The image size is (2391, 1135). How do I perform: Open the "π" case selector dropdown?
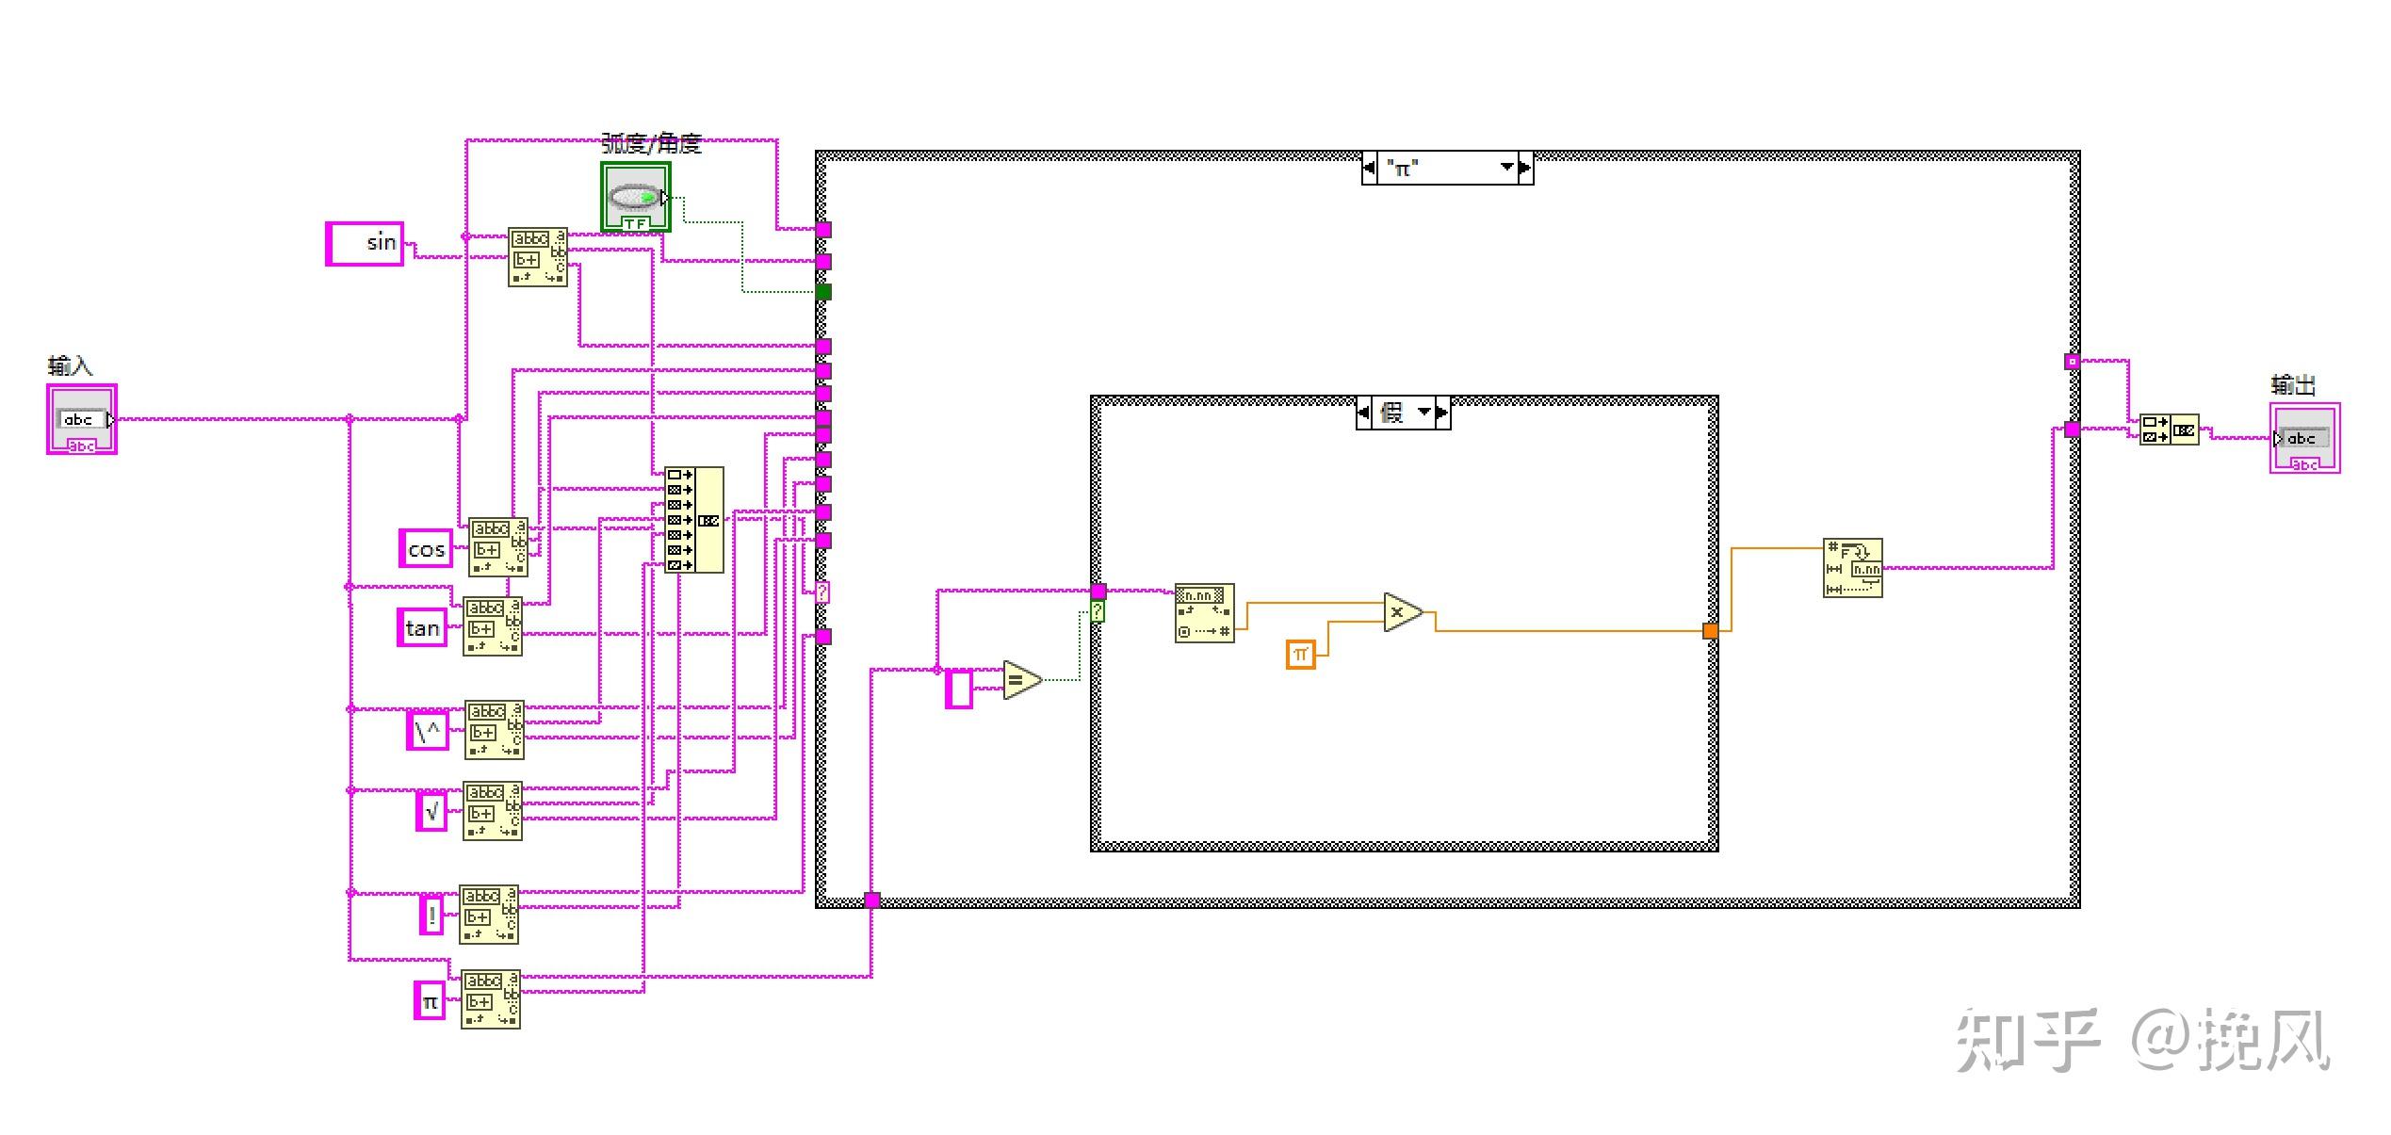click(1506, 168)
